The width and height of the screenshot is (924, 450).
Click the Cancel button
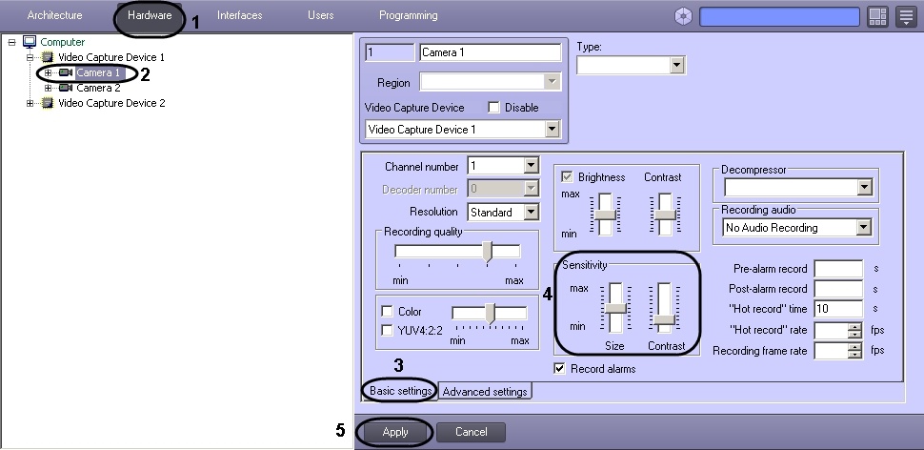tap(471, 432)
